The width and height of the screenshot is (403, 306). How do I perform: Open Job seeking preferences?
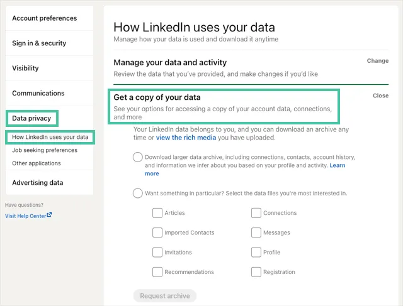tap(45, 150)
